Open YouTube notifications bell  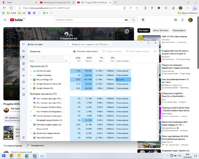point(183,20)
